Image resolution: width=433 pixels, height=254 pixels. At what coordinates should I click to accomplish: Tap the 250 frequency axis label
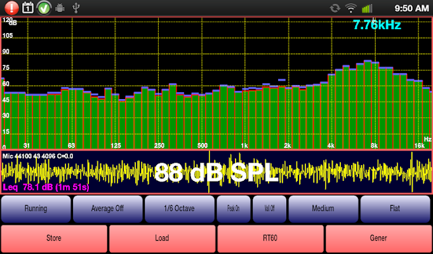pyautogui.click(x=159, y=145)
